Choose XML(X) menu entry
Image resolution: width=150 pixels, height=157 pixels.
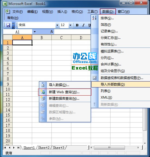120,98
